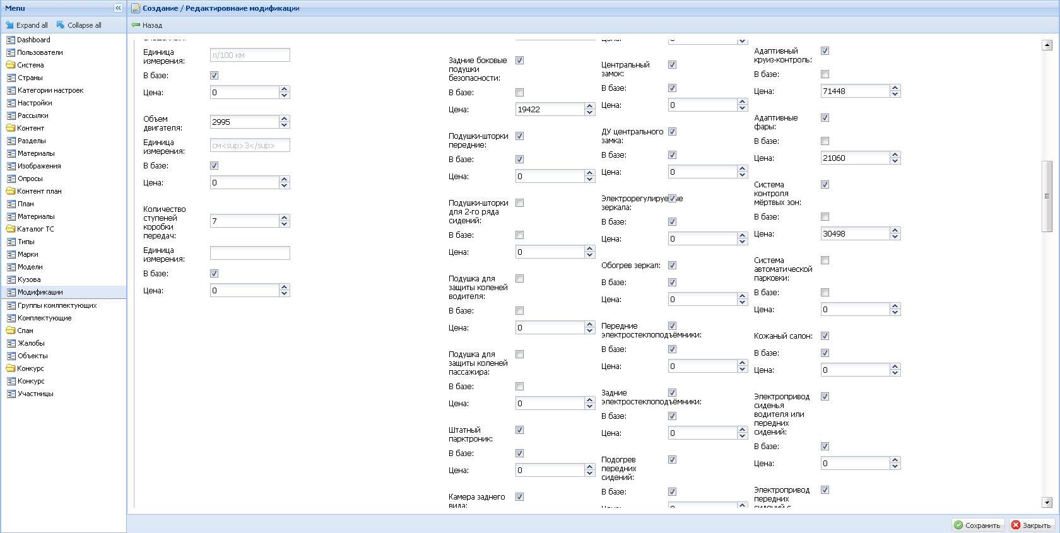The height and width of the screenshot is (533, 1060).
Task: Click the price field showing 30498
Action: click(856, 234)
